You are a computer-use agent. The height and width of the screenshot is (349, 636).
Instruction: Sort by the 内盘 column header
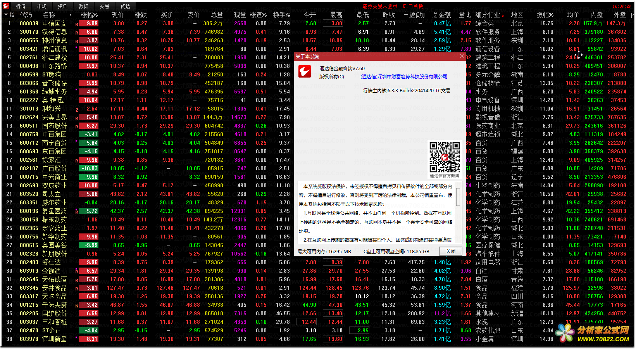596,15
